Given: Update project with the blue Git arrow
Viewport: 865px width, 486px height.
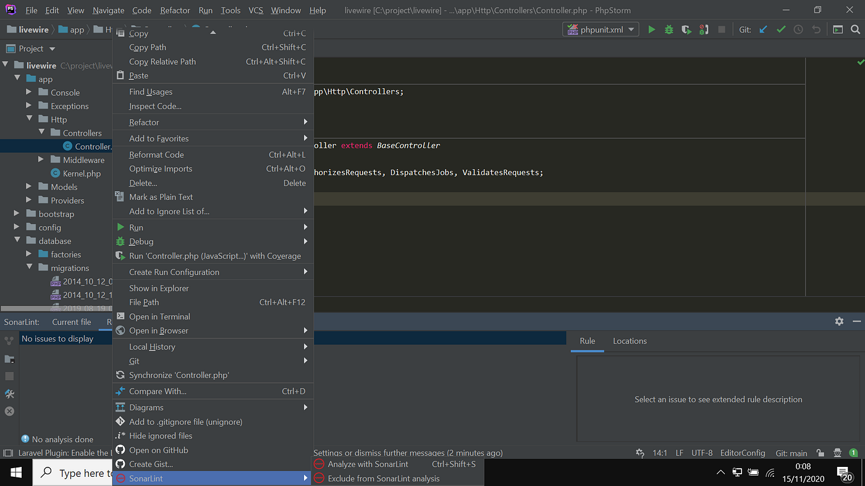Looking at the screenshot, I should (x=764, y=28).
